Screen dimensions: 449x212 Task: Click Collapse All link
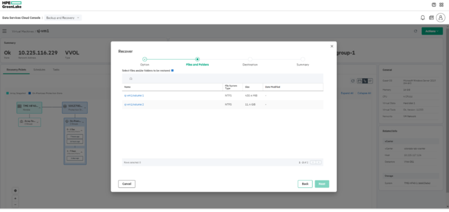pos(364,93)
